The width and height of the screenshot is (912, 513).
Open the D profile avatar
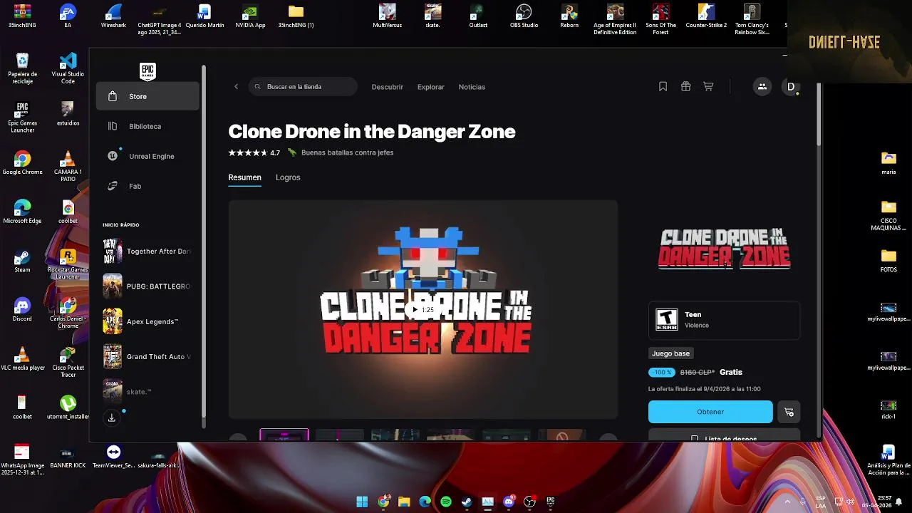pyautogui.click(x=791, y=86)
